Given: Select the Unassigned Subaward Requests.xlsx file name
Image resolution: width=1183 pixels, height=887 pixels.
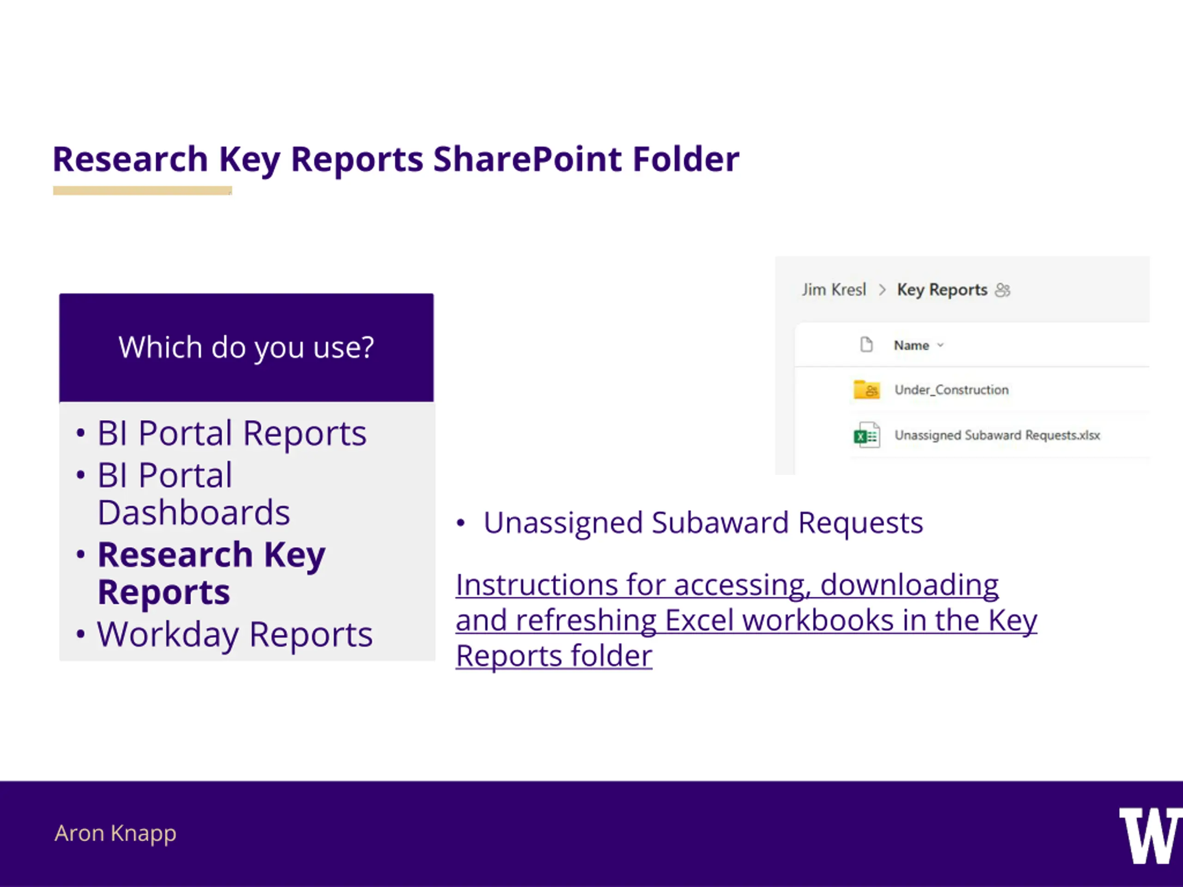Looking at the screenshot, I should coord(997,435).
